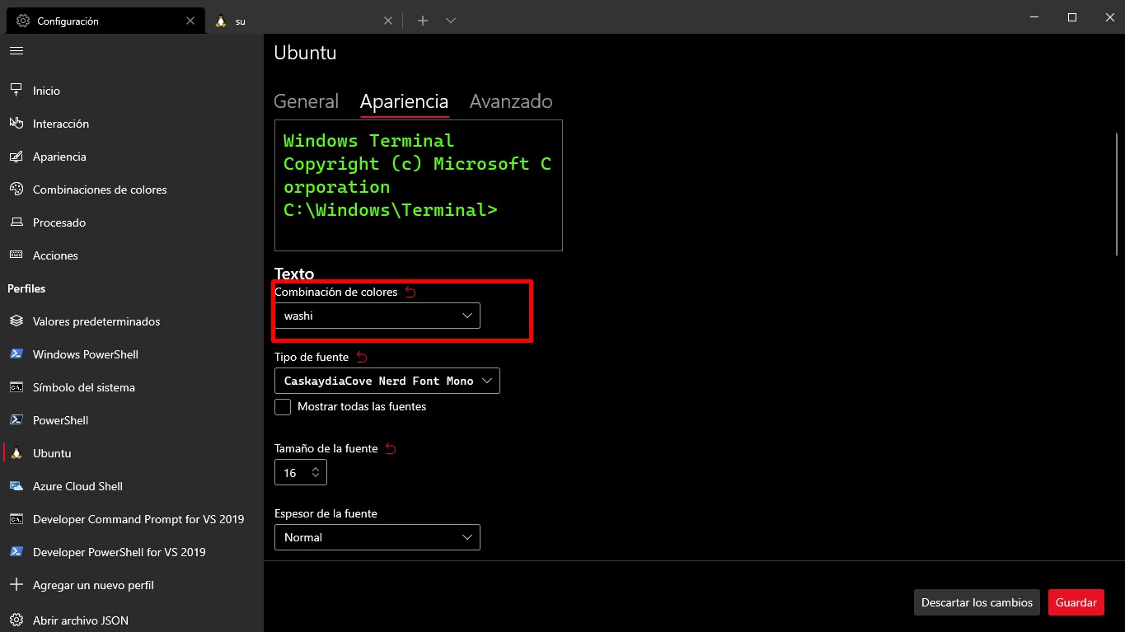Click the Azure Cloud Shell icon
Screen dimensions: 1125x632
pyautogui.click(x=16, y=486)
